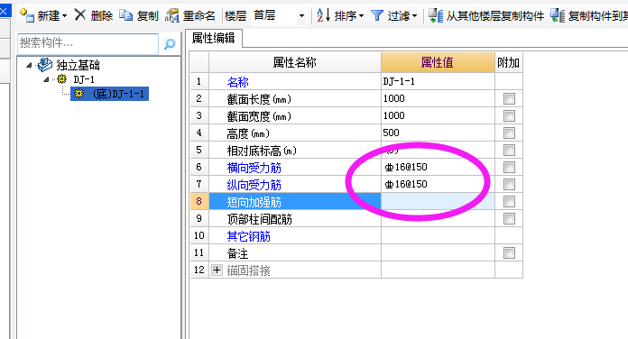
Task: Toggle 附加 checkbox for 顶部柱间配筋
Action: click(509, 218)
